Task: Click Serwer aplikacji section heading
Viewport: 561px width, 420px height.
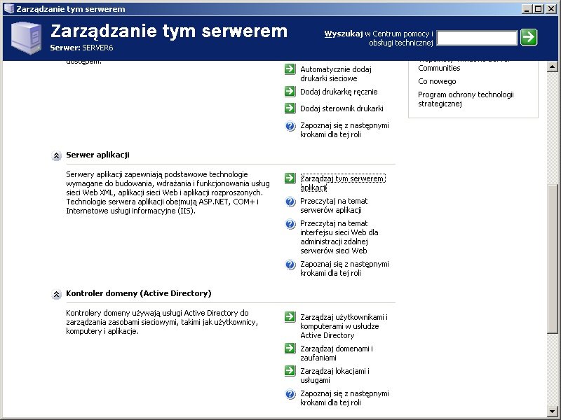Action: [x=97, y=155]
